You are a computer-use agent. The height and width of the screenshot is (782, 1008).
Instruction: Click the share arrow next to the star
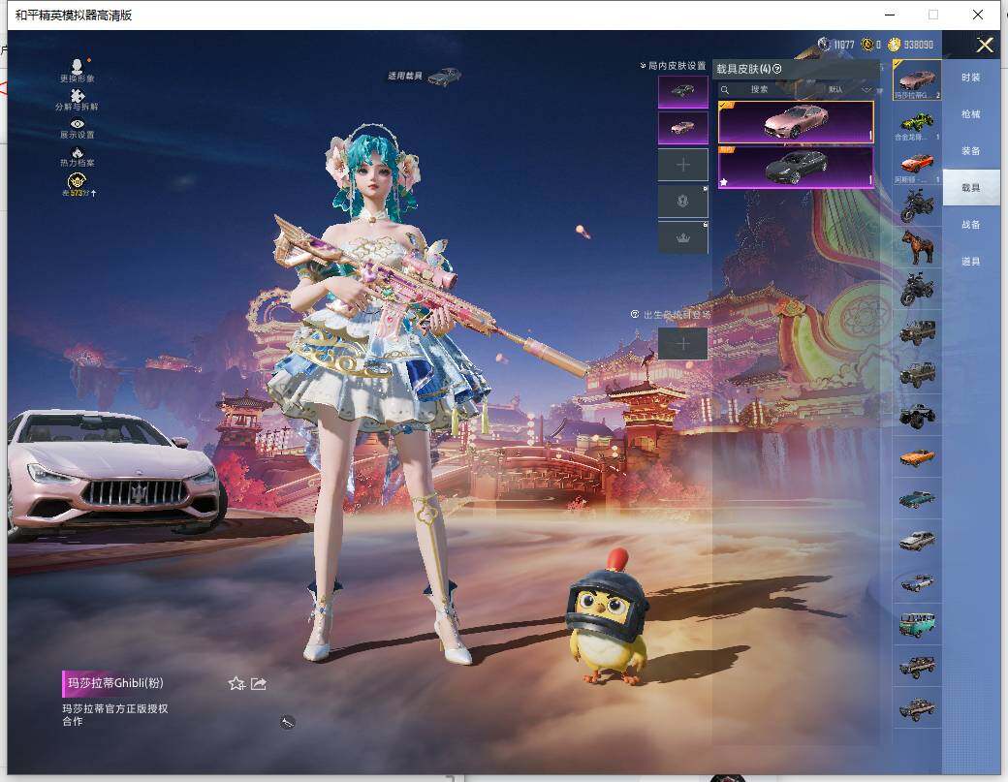pyautogui.click(x=259, y=684)
